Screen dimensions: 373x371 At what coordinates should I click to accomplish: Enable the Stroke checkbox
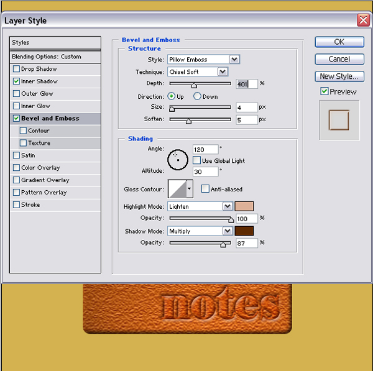(x=16, y=204)
